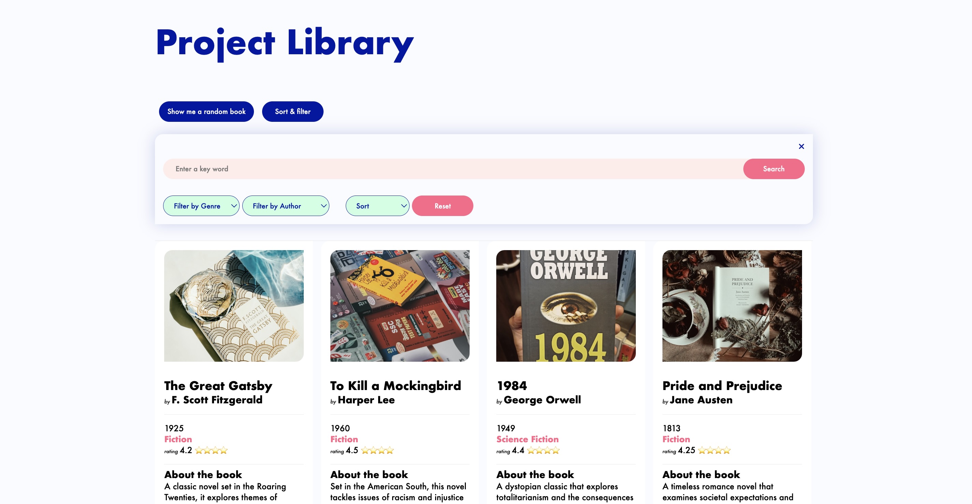Close the sort and filter panel
This screenshot has width=972, height=504.
click(x=801, y=146)
